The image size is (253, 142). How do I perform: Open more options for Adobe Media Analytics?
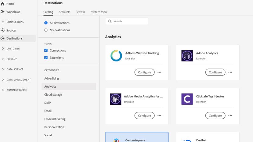(159, 116)
